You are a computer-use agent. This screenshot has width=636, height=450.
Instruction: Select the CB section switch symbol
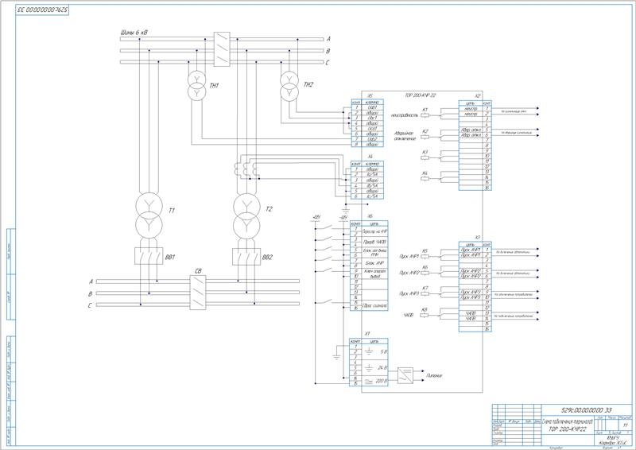click(197, 293)
